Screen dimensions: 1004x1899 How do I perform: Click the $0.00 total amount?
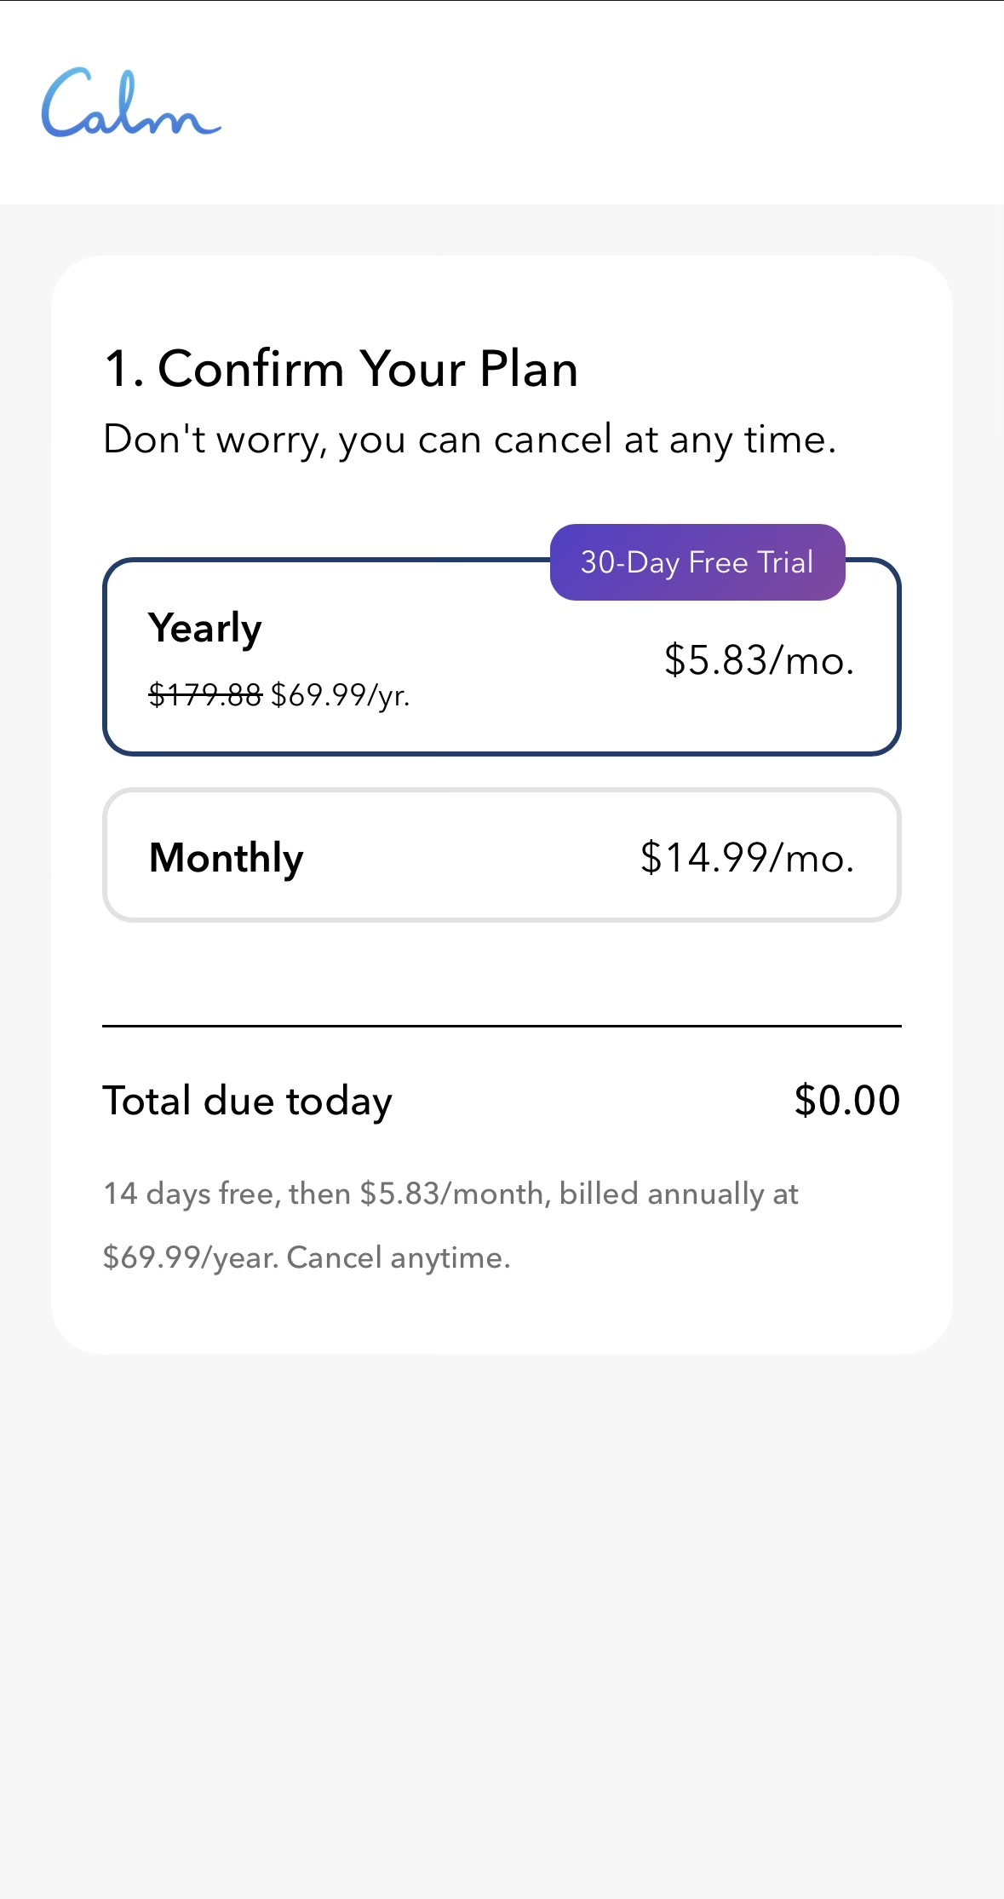point(847,1100)
